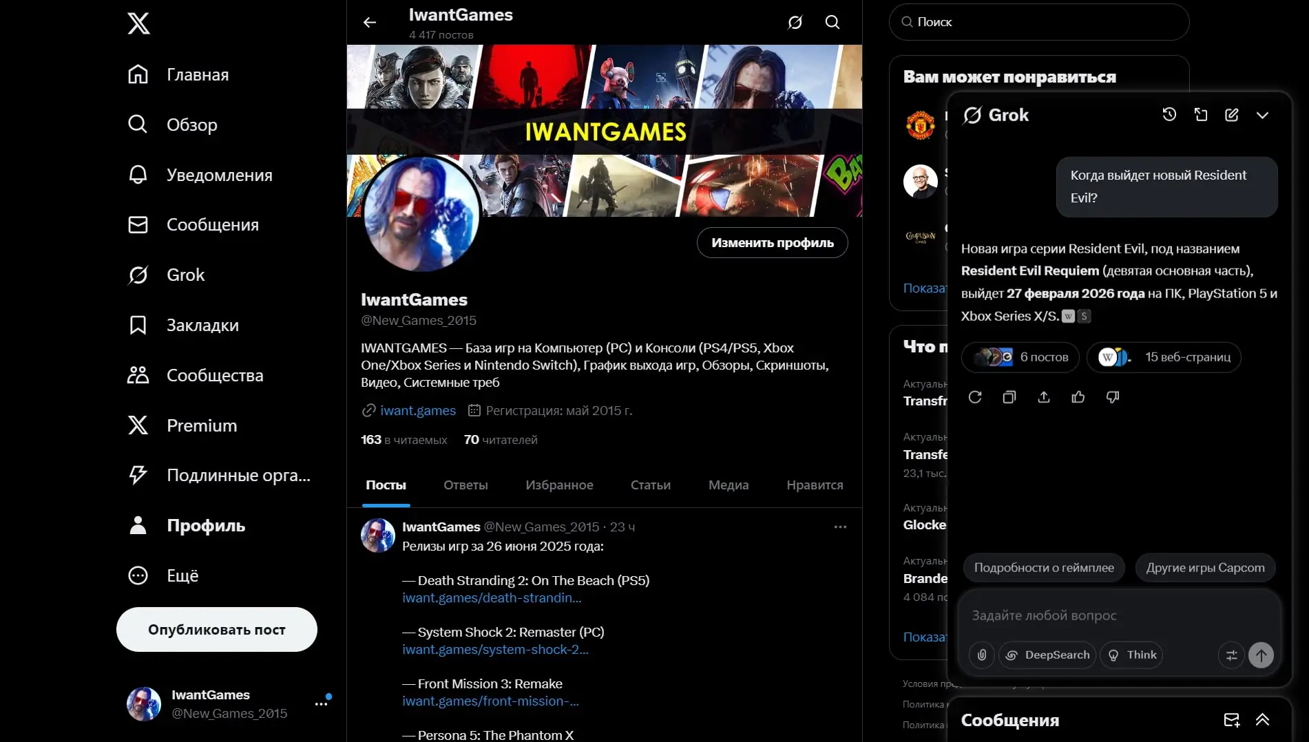This screenshot has width=1309, height=742.
Task: Open Профиль person icon
Action: coord(138,525)
